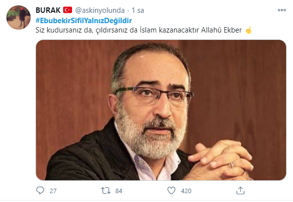Screen dimensions: 293x202
Task: Open the reply speech bubble icon
Action: click(40, 191)
